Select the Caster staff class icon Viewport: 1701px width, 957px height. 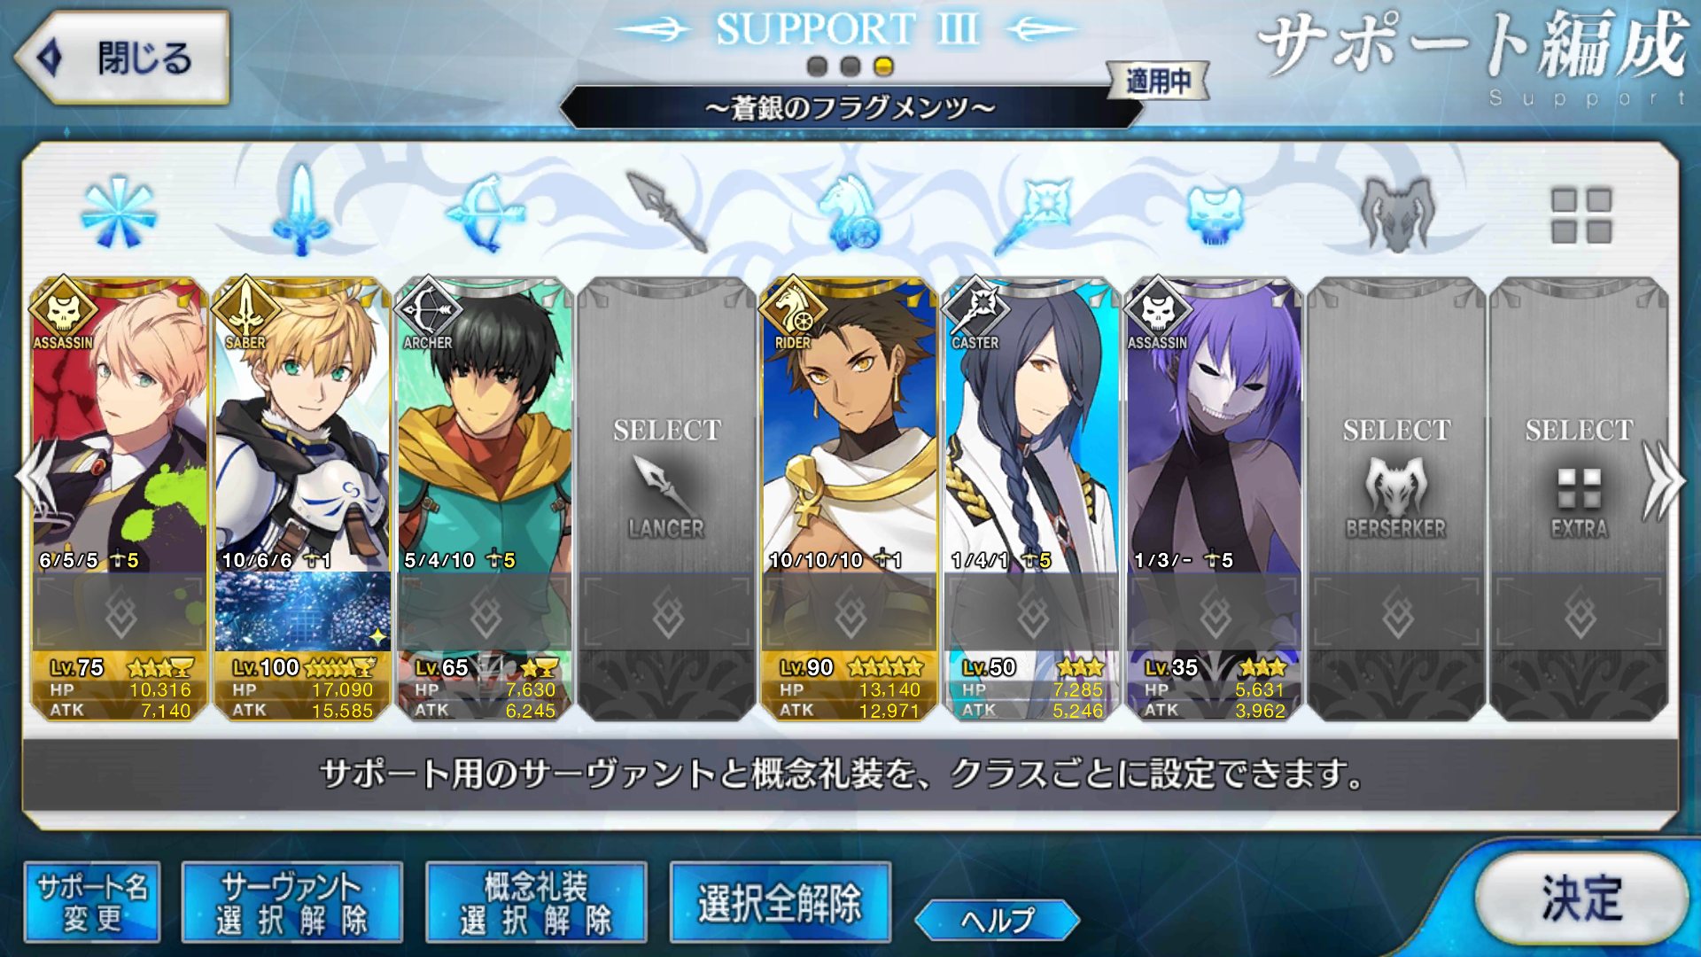[1033, 213]
